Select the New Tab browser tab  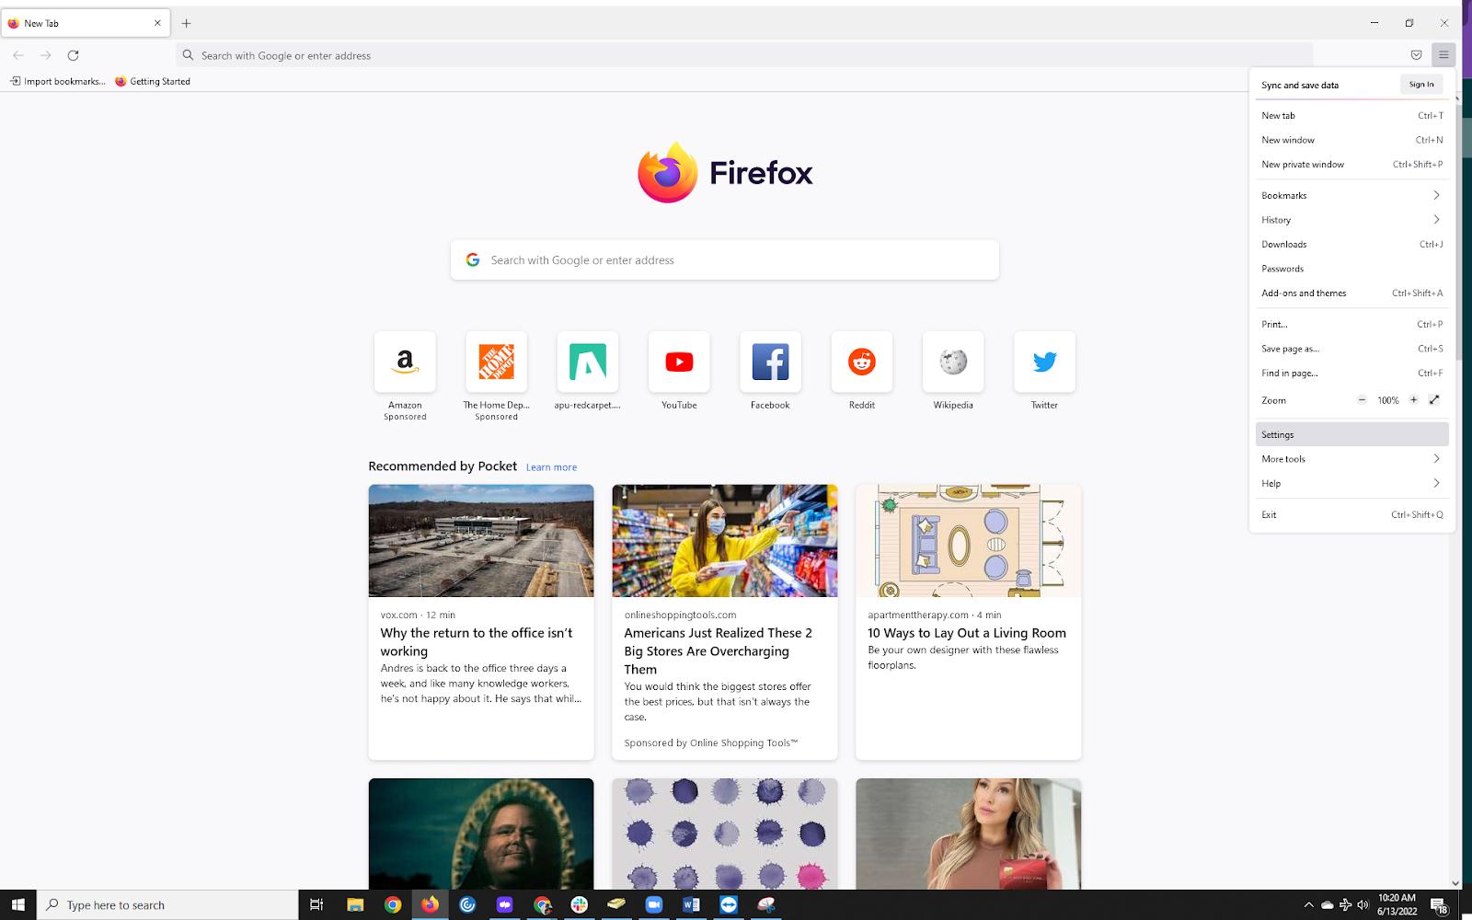pos(86,23)
